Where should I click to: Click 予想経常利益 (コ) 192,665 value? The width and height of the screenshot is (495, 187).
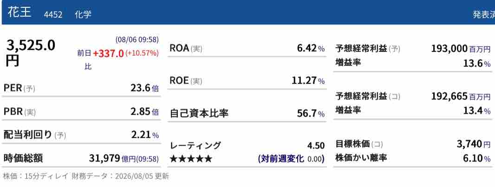coord(449,96)
